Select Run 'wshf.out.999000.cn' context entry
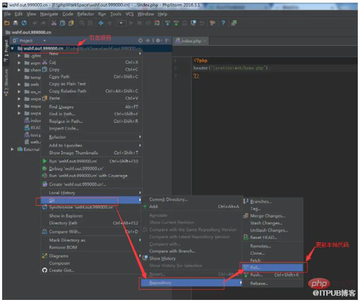 click(x=91, y=161)
